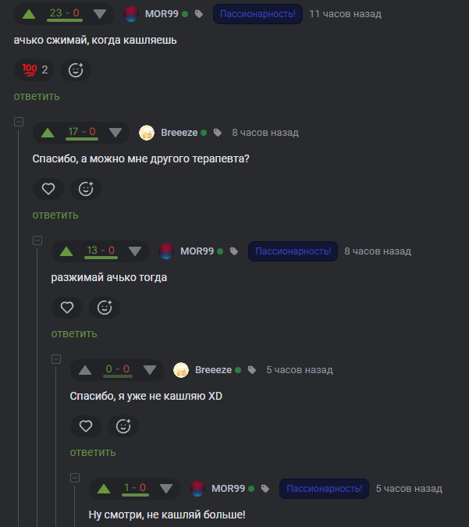Open Breeeze's avatar on the 5 hours ago comment

[x=181, y=370]
